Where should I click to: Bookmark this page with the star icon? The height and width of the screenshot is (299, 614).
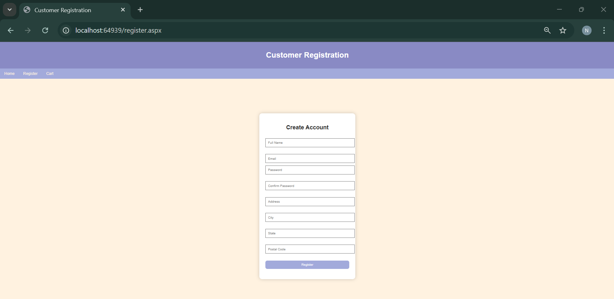click(x=562, y=30)
